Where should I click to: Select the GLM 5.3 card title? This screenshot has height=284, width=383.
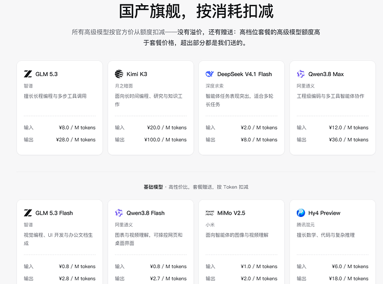47,74
